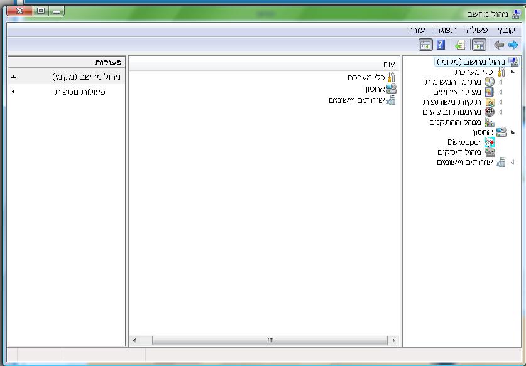
Task: Click פעולות נוספות in the actions pane
Action: pos(80,92)
